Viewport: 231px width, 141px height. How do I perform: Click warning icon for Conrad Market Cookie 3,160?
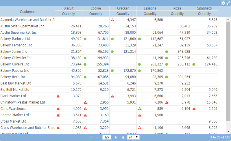85,115
